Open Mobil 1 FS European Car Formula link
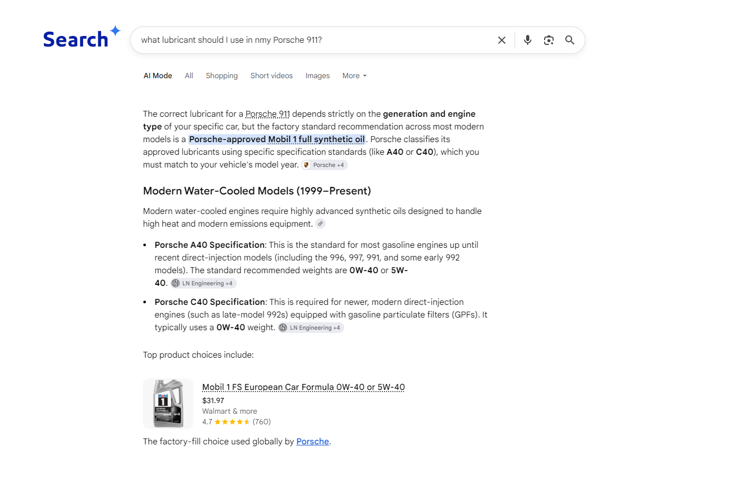Image resolution: width=744 pixels, height=484 pixels. point(304,387)
